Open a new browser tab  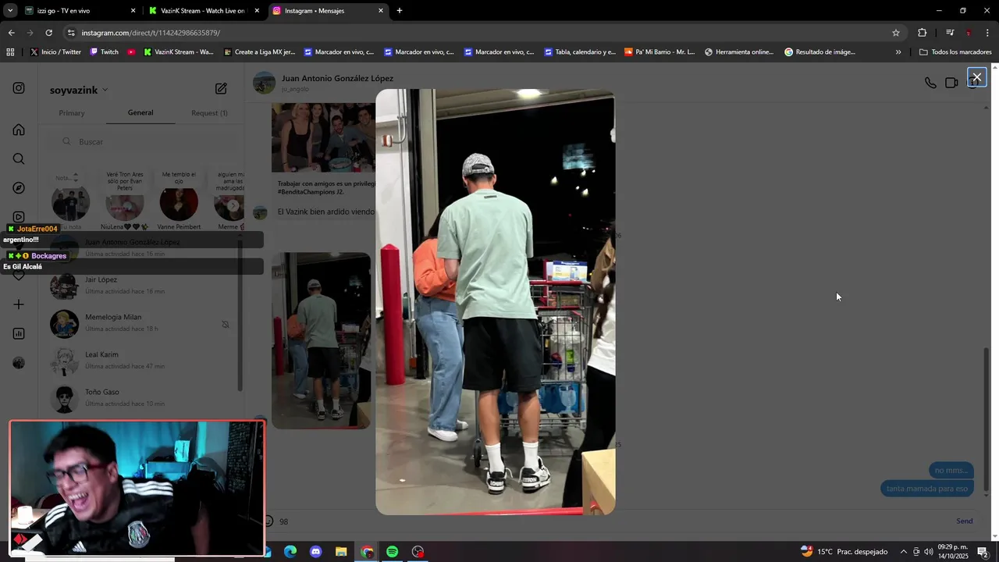pyautogui.click(x=400, y=11)
